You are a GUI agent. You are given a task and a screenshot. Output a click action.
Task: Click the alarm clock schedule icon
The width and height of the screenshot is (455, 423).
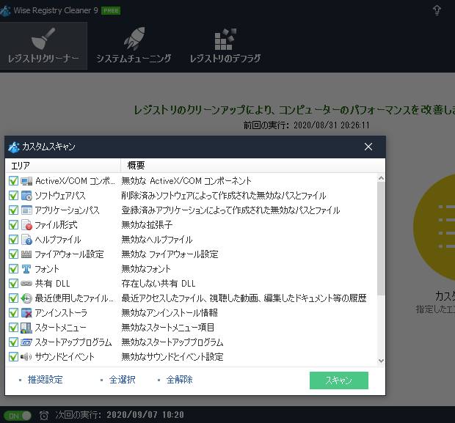click(44, 415)
